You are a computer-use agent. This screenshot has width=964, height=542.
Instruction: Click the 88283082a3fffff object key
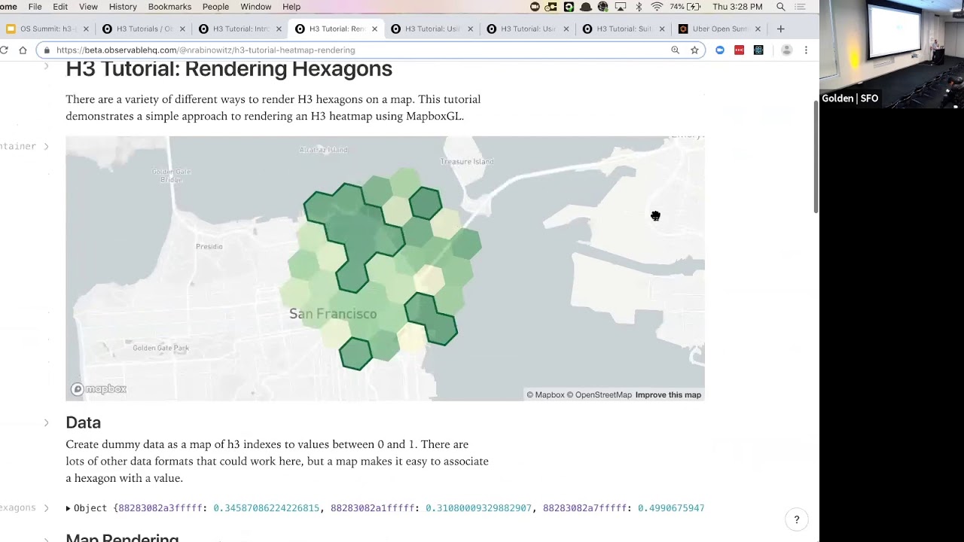coord(160,508)
